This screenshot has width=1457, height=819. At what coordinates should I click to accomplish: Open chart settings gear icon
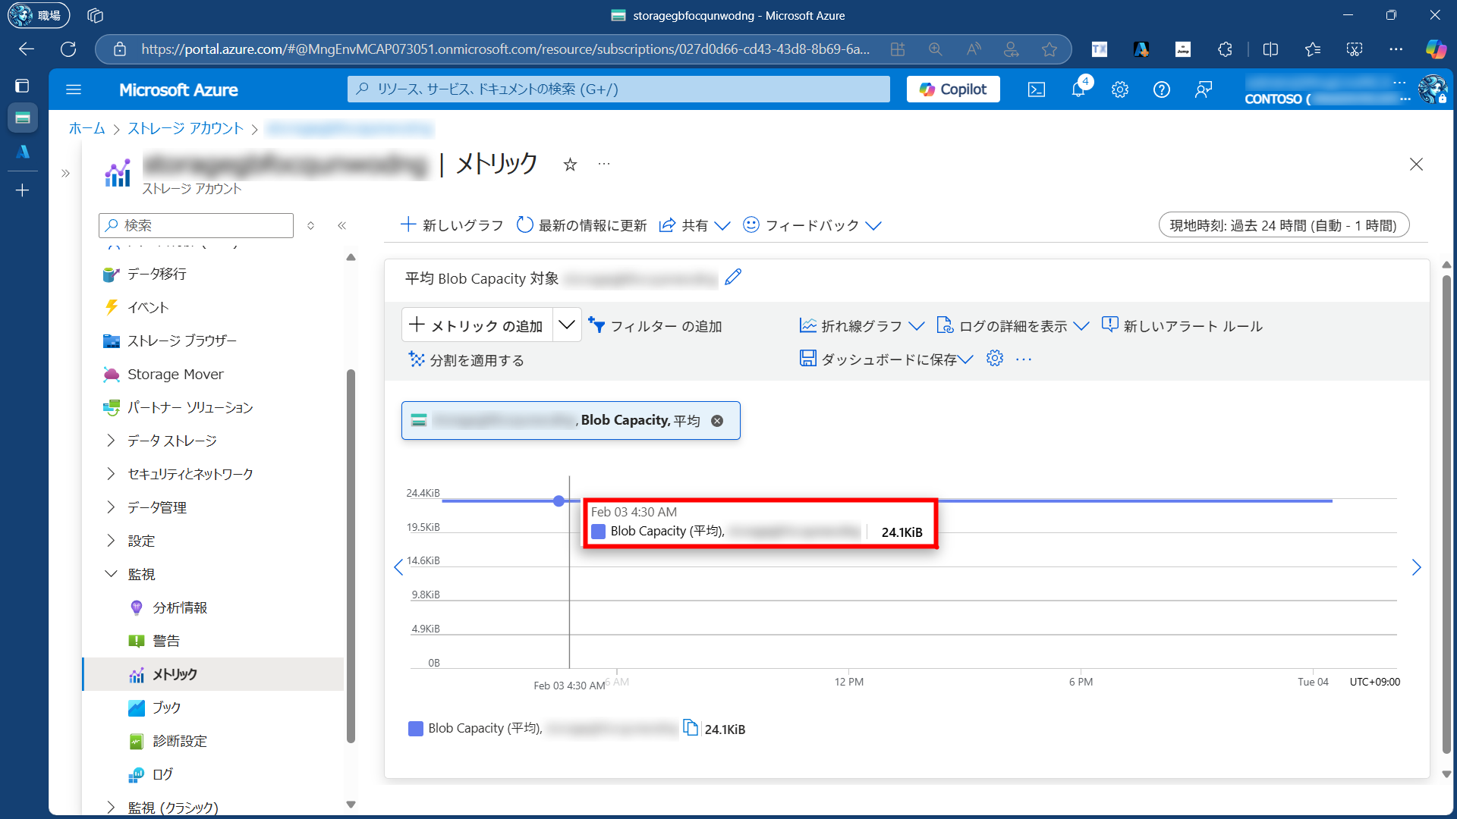tap(994, 359)
